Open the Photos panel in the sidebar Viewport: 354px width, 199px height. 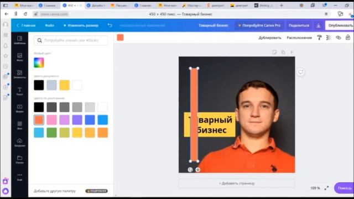pos(20,57)
